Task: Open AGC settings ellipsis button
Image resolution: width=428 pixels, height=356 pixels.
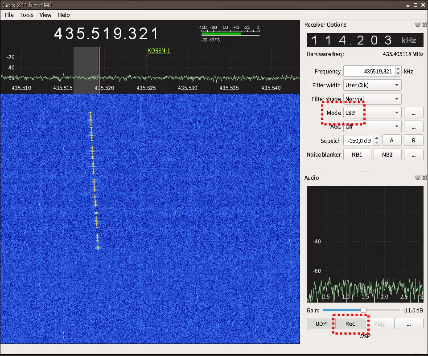Action: (413, 127)
